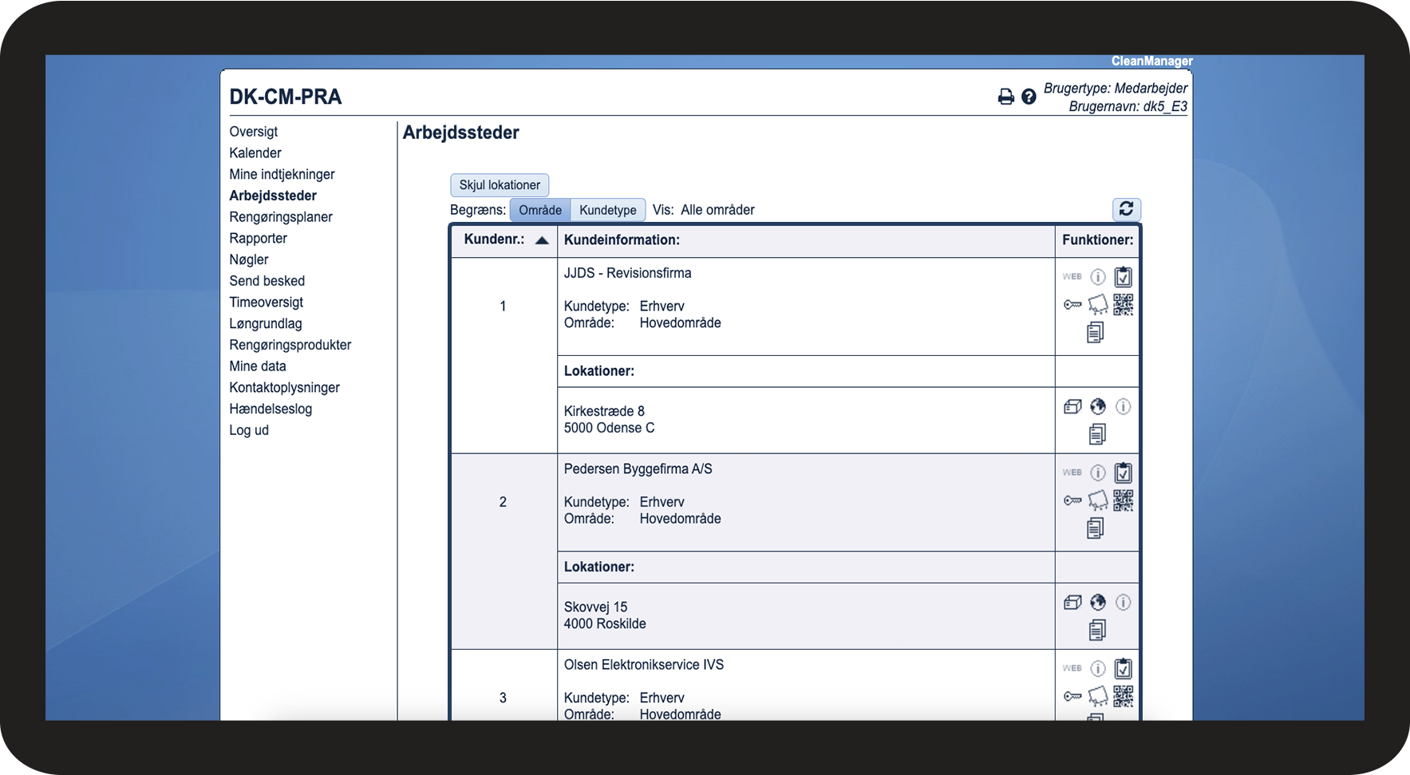Open Alle områder filter selection
Viewport: 1410px width, 775px height.
click(x=717, y=210)
